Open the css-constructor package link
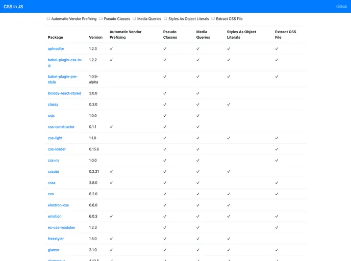This screenshot has width=351, height=261. coord(61,127)
